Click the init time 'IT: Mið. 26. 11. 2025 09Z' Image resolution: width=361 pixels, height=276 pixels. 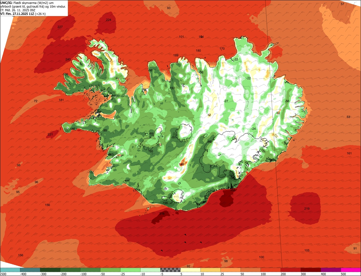tap(18, 10)
